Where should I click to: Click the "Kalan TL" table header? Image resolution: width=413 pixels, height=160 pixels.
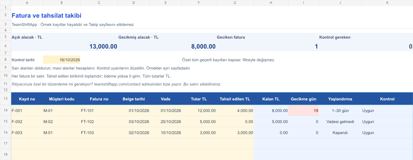pos(271,99)
